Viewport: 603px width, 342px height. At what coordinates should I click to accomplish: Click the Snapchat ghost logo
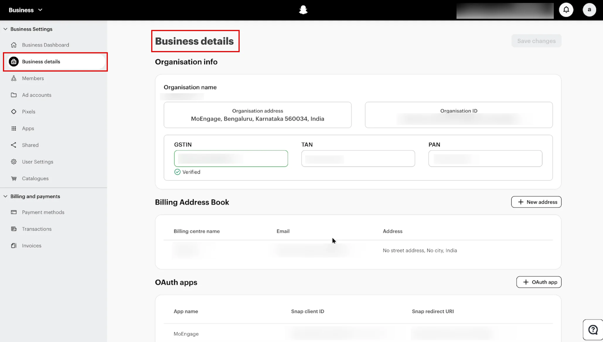pos(303,10)
